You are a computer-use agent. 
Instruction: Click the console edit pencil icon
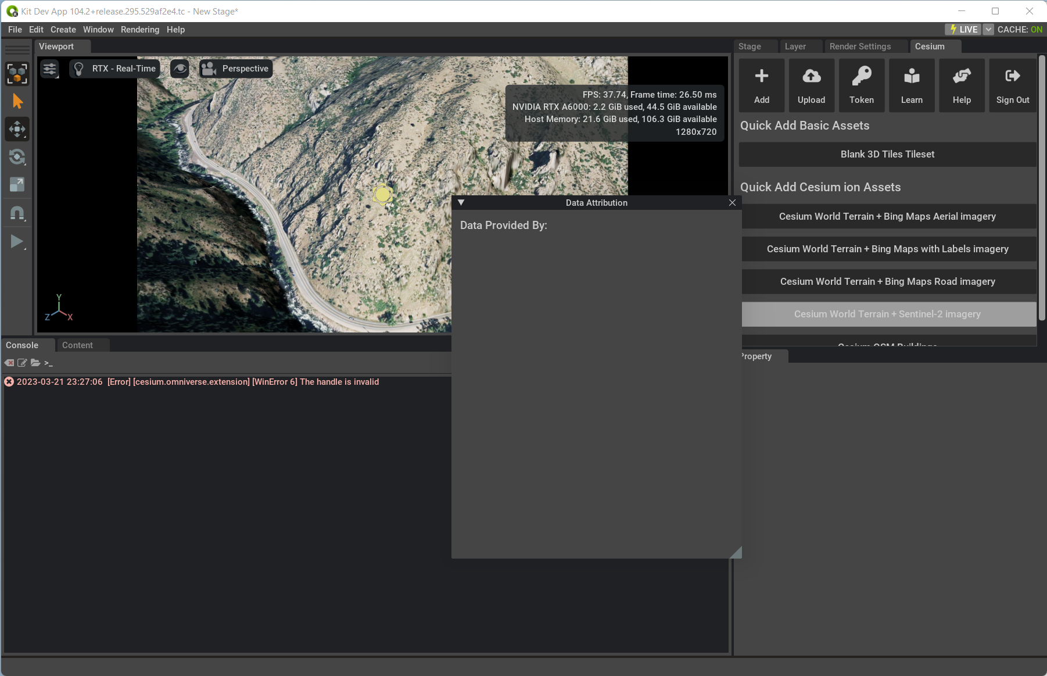click(22, 363)
